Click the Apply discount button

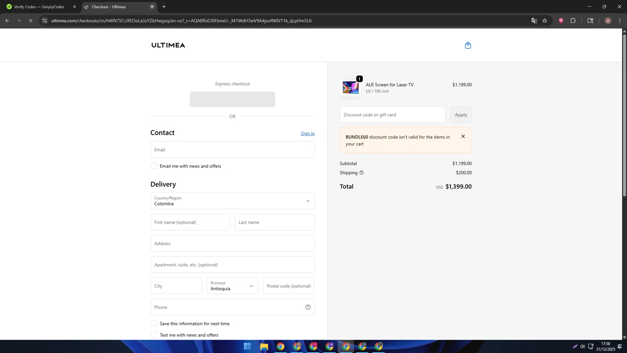(461, 115)
